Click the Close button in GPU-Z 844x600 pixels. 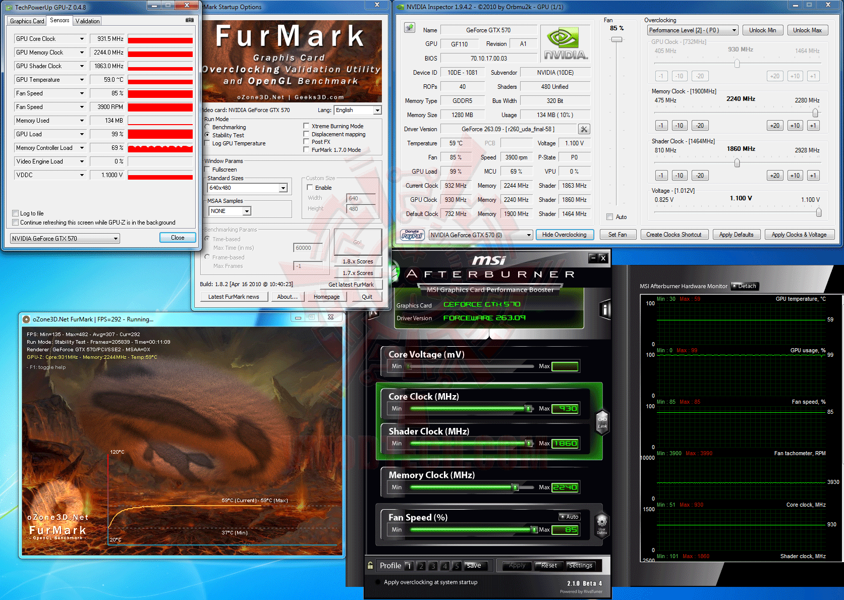[178, 238]
